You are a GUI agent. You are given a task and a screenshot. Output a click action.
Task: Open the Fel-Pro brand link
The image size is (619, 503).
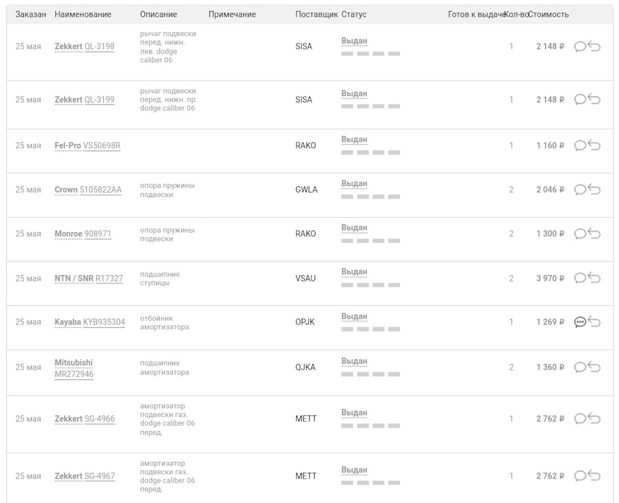pos(68,146)
